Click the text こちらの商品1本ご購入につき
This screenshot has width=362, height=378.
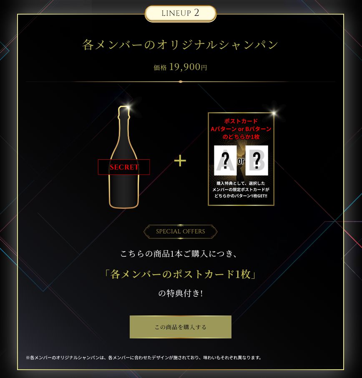click(x=179, y=254)
